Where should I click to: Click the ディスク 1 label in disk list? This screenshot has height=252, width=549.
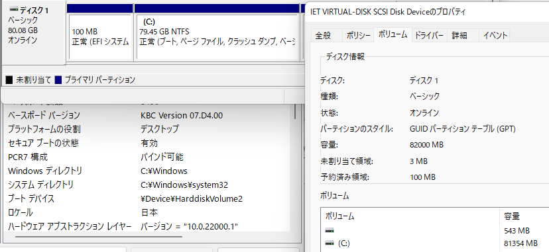(x=34, y=11)
